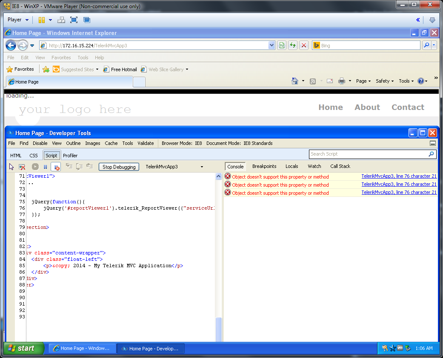The width and height of the screenshot is (443, 358).
Task: Add page to Favorites bar icon
Action: pos(46,69)
